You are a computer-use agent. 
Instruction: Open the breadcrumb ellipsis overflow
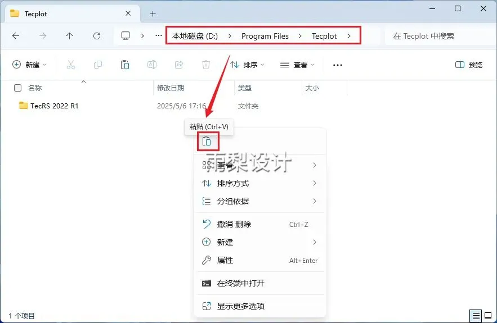tap(159, 36)
